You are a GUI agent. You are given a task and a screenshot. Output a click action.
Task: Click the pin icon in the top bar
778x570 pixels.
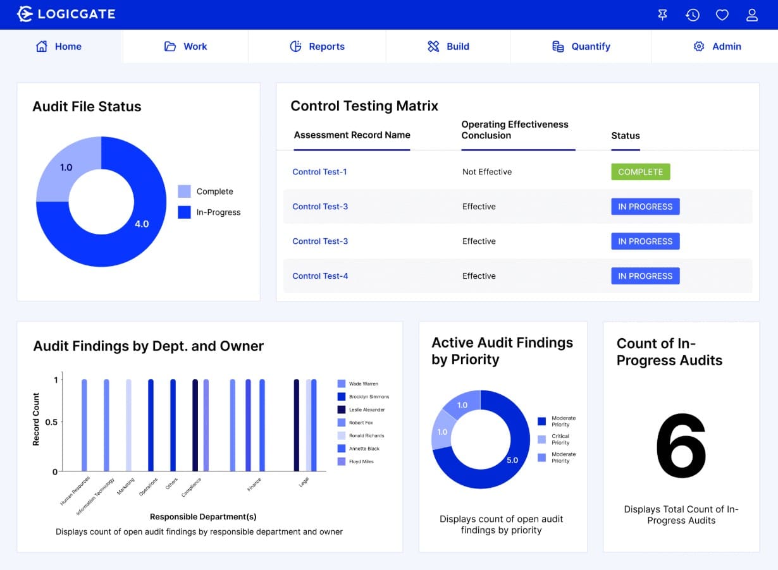pos(662,15)
